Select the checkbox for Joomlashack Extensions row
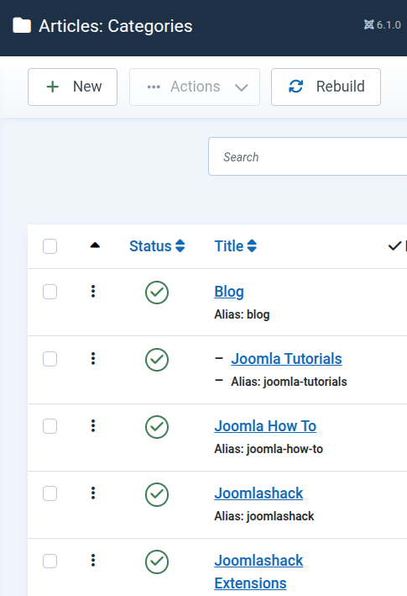407x596 pixels. 50,561
